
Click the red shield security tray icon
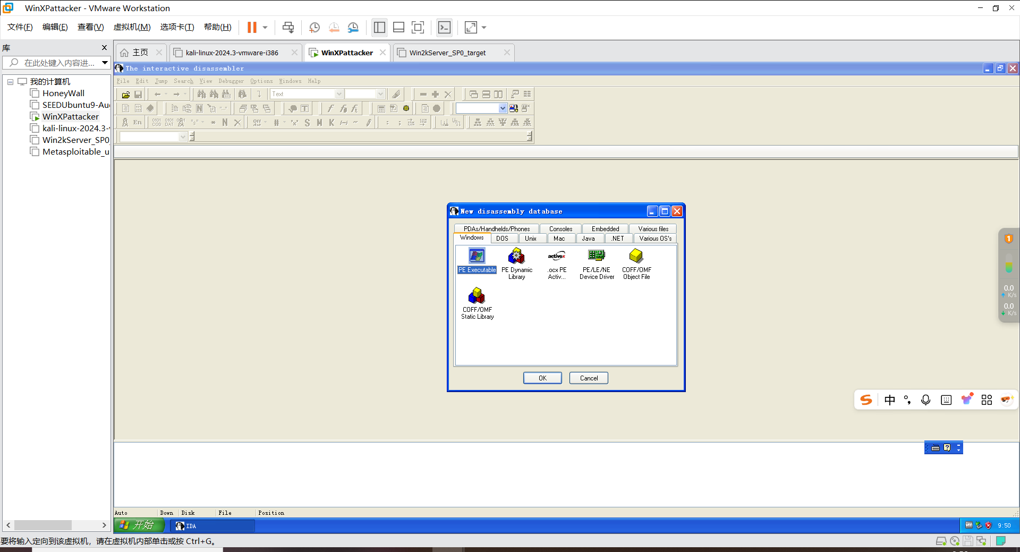point(988,525)
